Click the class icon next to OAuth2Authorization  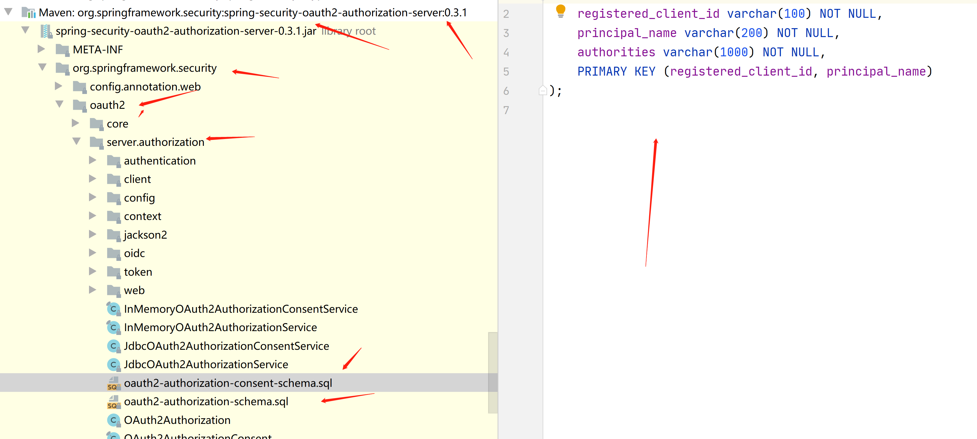tap(113, 420)
